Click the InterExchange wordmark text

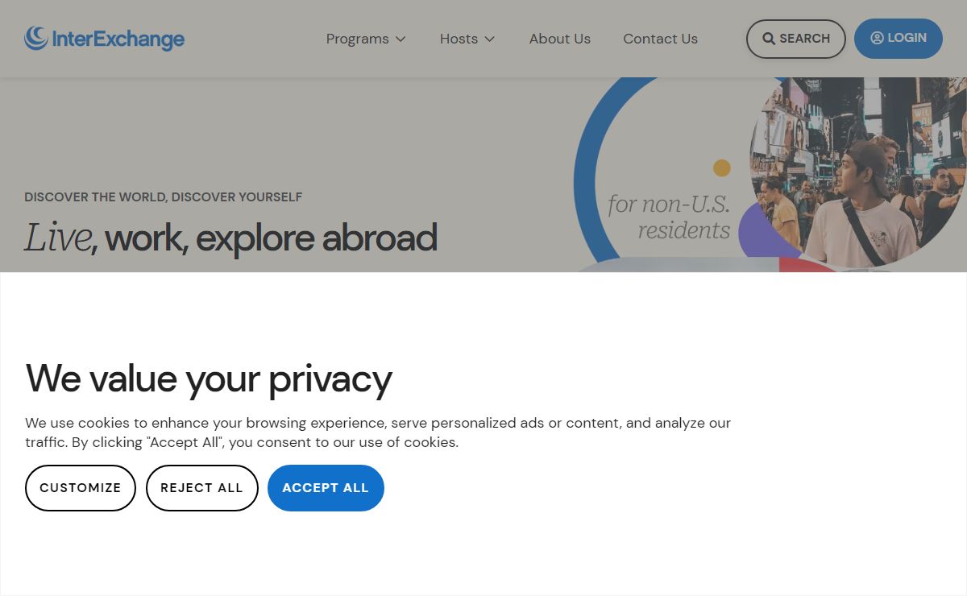pos(118,39)
